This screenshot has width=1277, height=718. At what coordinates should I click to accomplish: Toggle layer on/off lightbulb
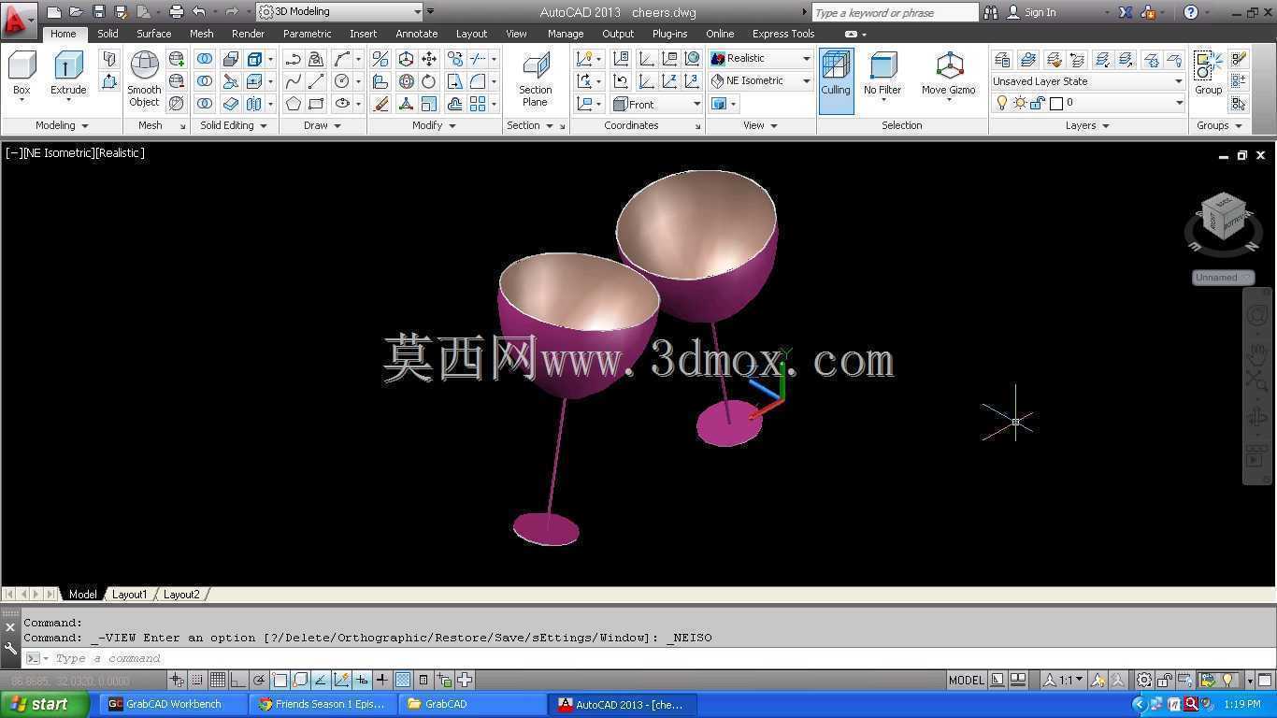(x=1002, y=103)
